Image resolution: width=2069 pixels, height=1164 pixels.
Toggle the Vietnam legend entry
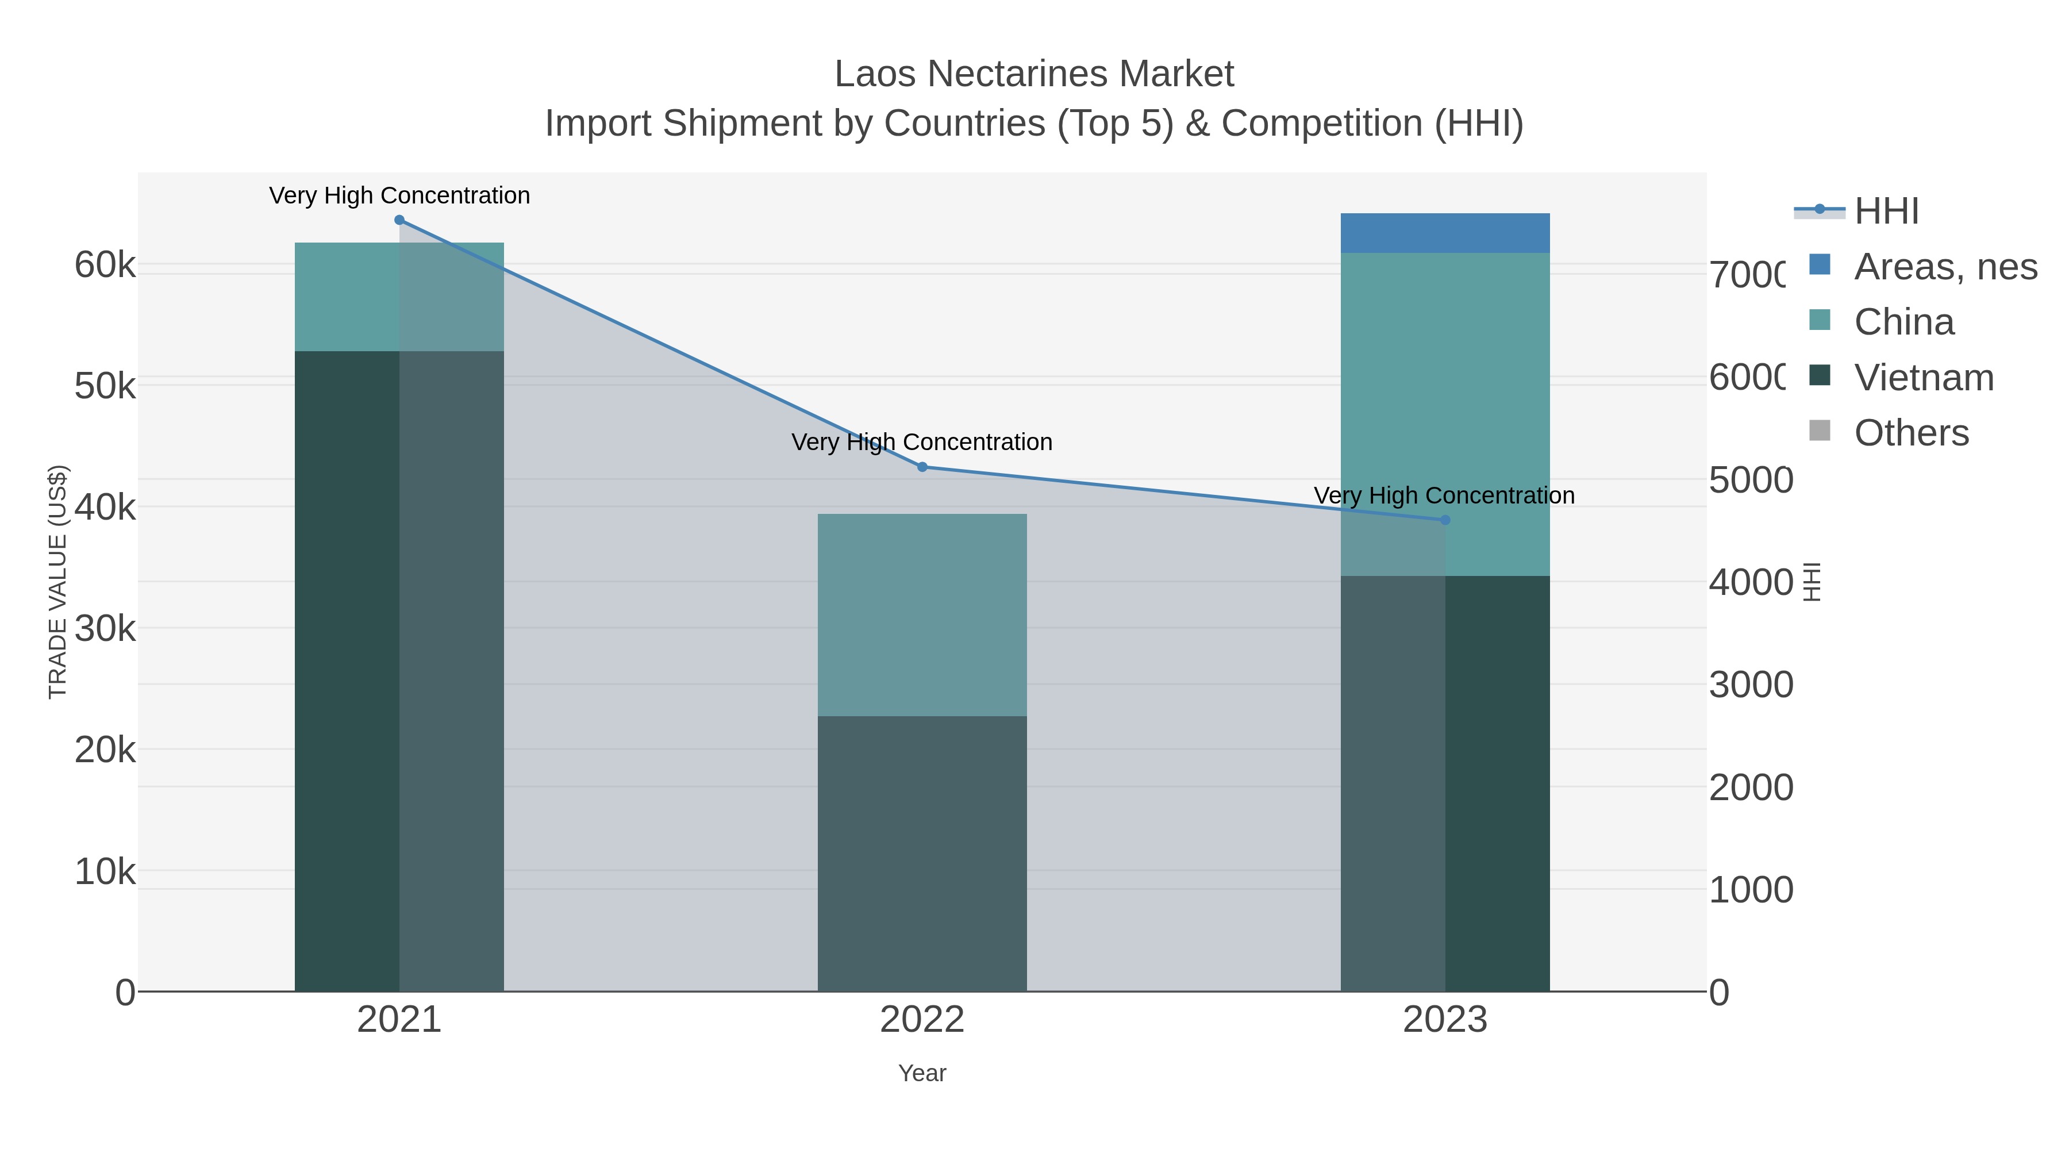click(x=1901, y=377)
